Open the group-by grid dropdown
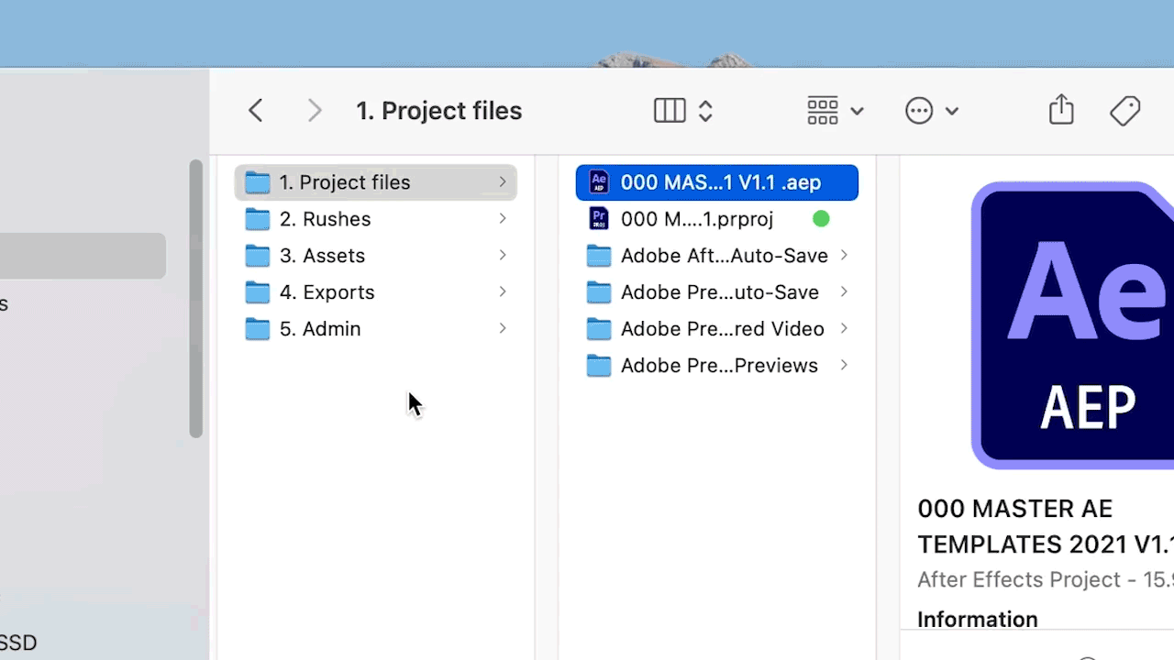Screen dimensions: 1174x660 tap(835, 111)
